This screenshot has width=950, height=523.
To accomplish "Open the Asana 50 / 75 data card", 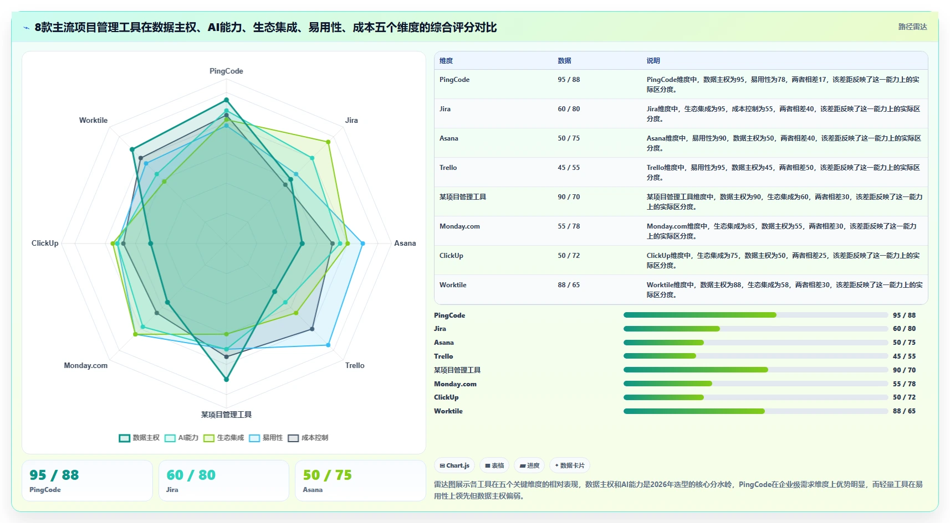I will 360,480.
